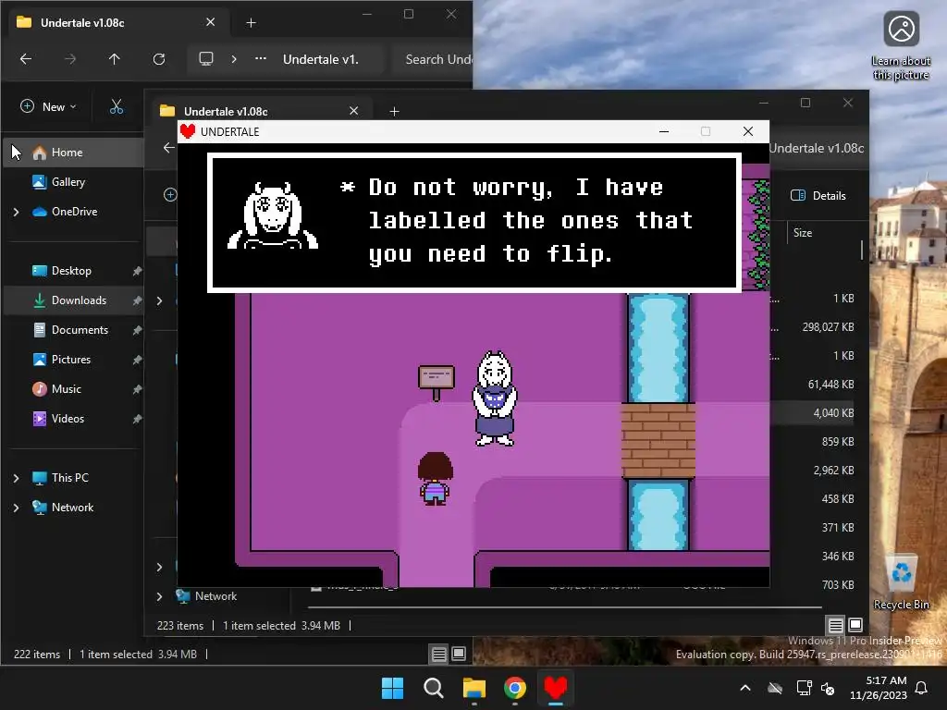
Task: Open Recycle Bin on the desktop
Action: [x=901, y=582]
